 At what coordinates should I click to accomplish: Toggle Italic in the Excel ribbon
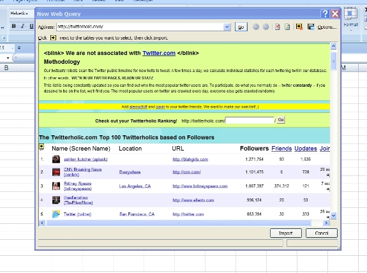[x=22, y=26]
